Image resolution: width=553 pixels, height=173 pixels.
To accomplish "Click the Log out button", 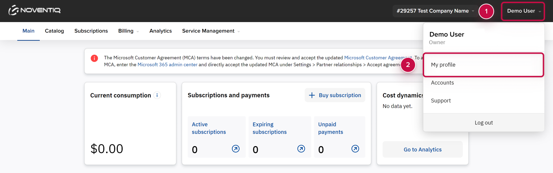I will pos(484,123).
